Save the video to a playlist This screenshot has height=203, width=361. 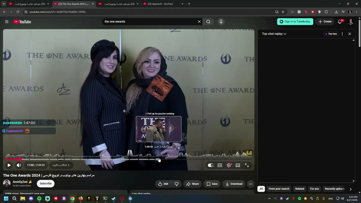[212, 184]
